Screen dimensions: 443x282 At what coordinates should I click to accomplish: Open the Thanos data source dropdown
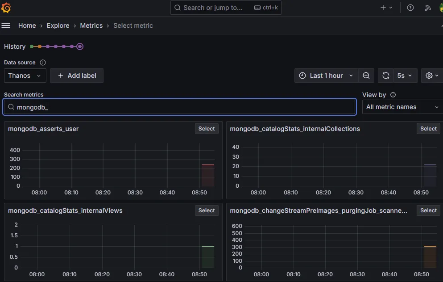(x=25, y=76)
